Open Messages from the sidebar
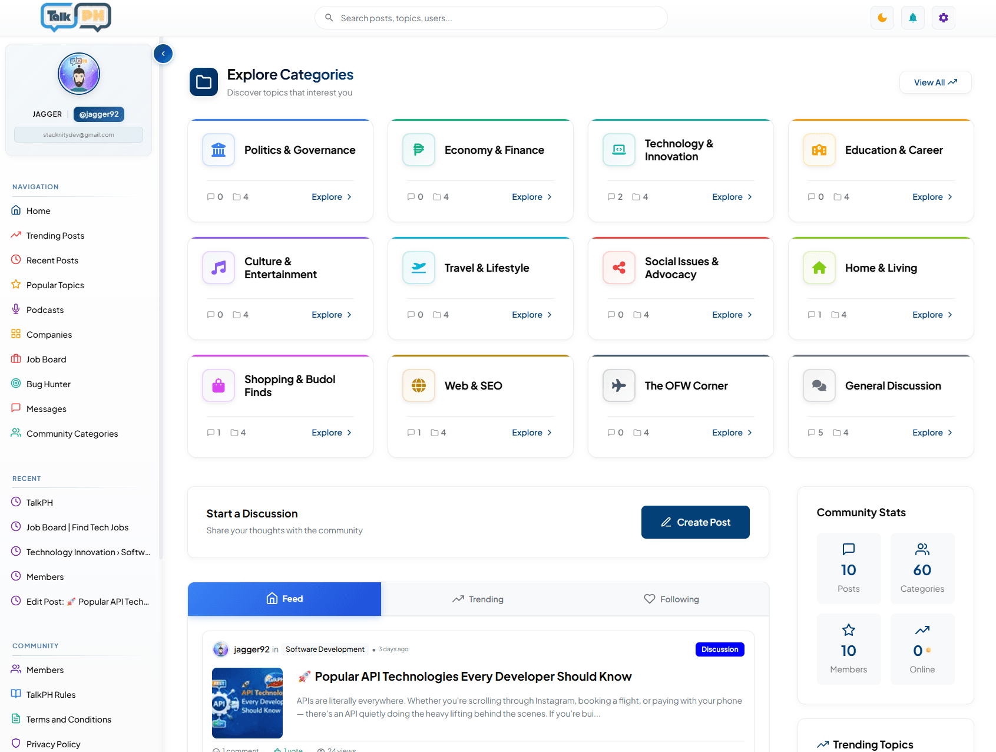 [46, 408]
